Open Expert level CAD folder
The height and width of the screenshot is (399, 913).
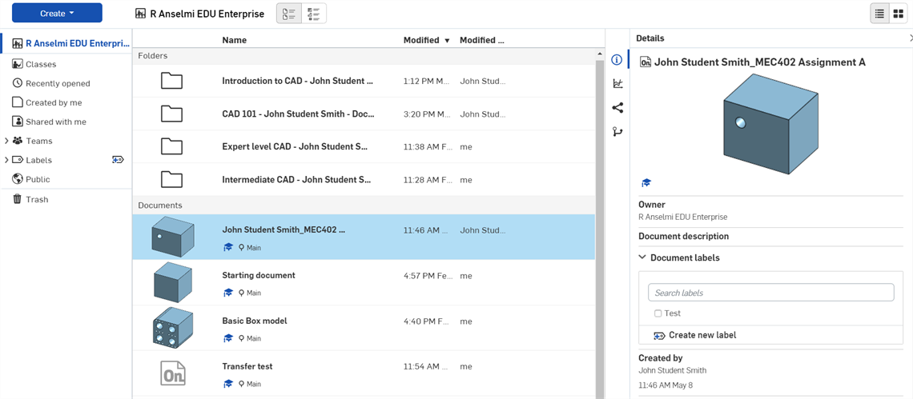tap(296, 146)
